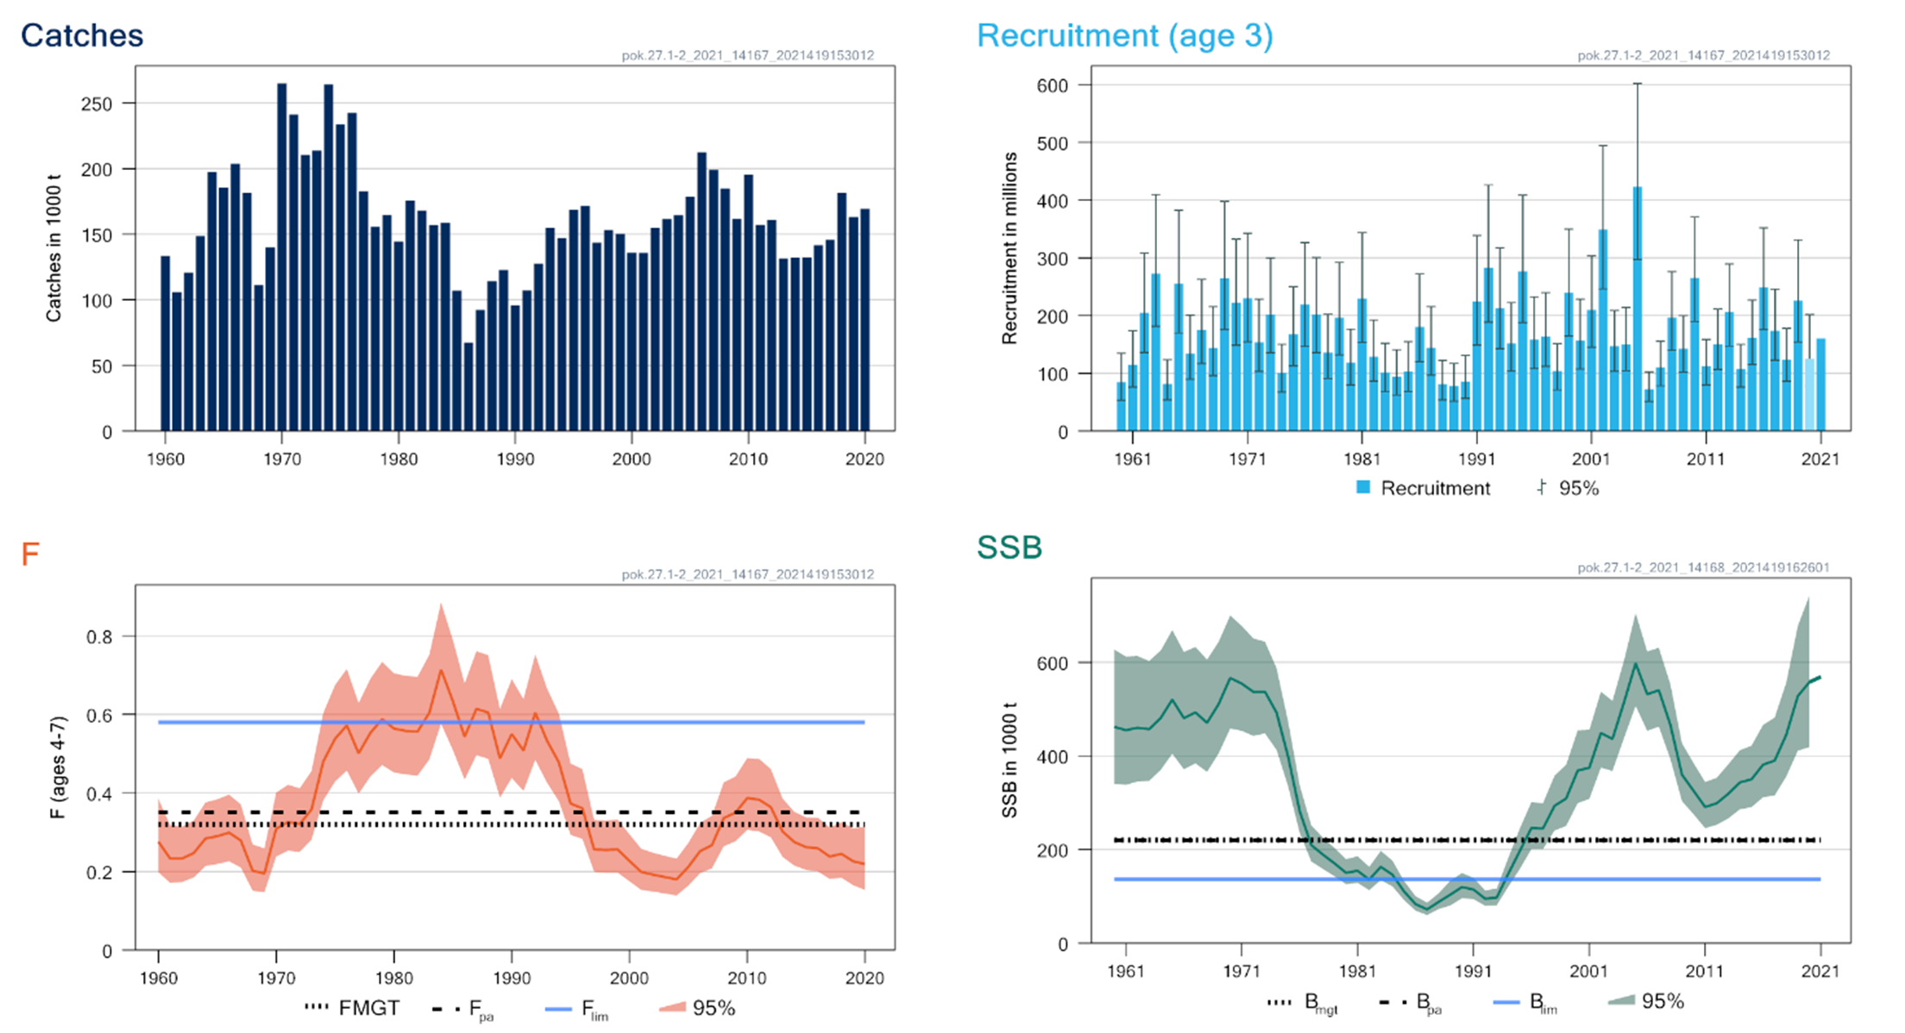Click the pok.27.1-2 ID text above SSB chart
1905x1033 pixels.
coord(1703,567)
